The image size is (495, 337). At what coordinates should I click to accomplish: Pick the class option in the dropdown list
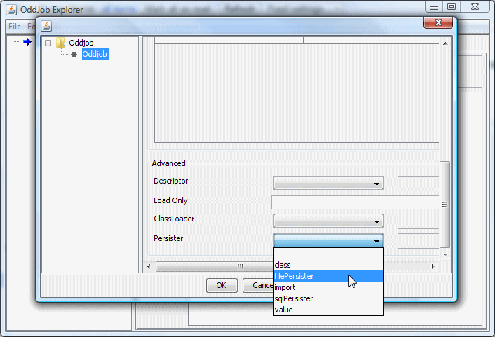(x=283, y=265)
